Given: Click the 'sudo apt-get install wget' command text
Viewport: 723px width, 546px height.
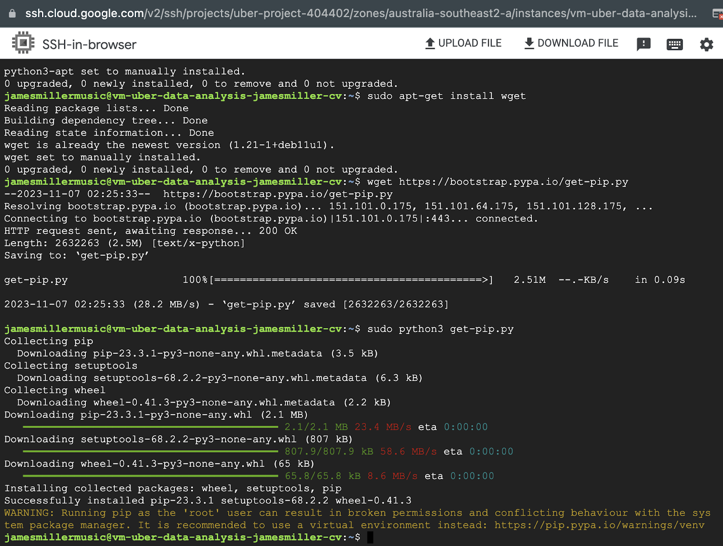Looking at the screenshot, I should 446,96.
